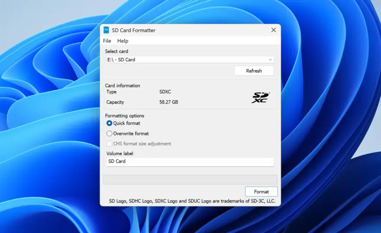
Task: Click the 58.27 GB capacity value
Action: tap(168, 102)
